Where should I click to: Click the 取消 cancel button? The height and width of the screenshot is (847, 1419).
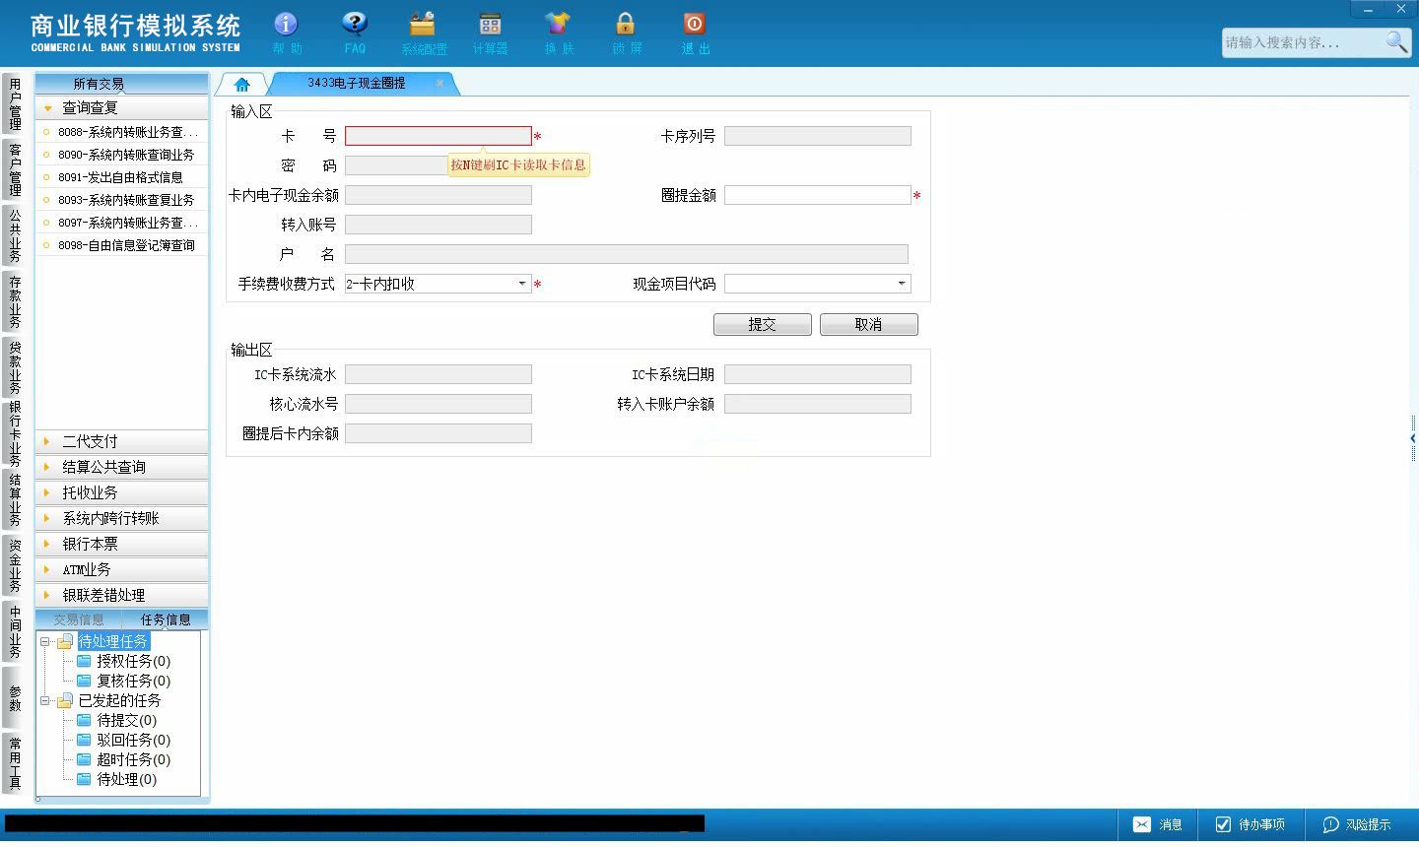click(869, 324)
